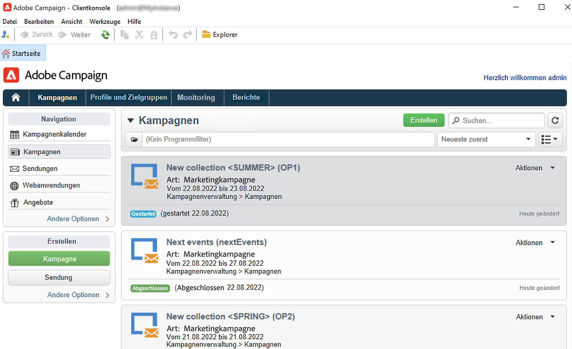Open the Werkzeuge menu

pyautogui.click(x=105, y=21)
